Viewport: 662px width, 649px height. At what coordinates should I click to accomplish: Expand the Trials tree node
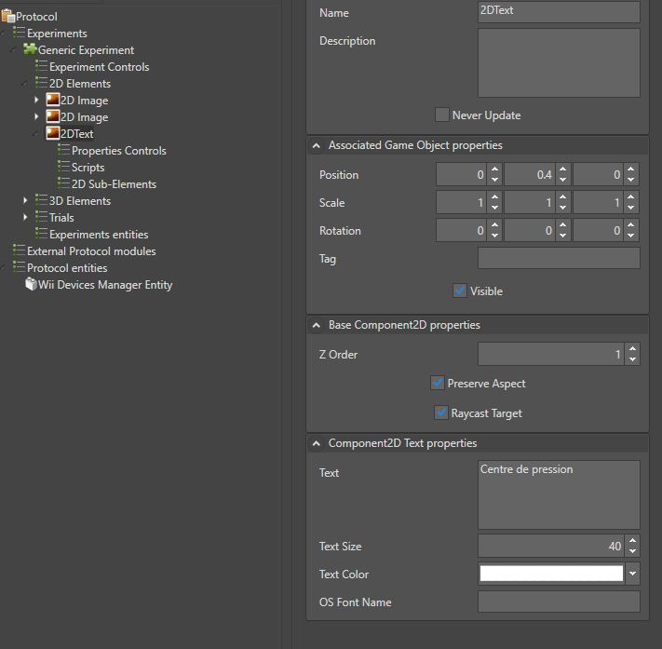click(x=25, y=218)
